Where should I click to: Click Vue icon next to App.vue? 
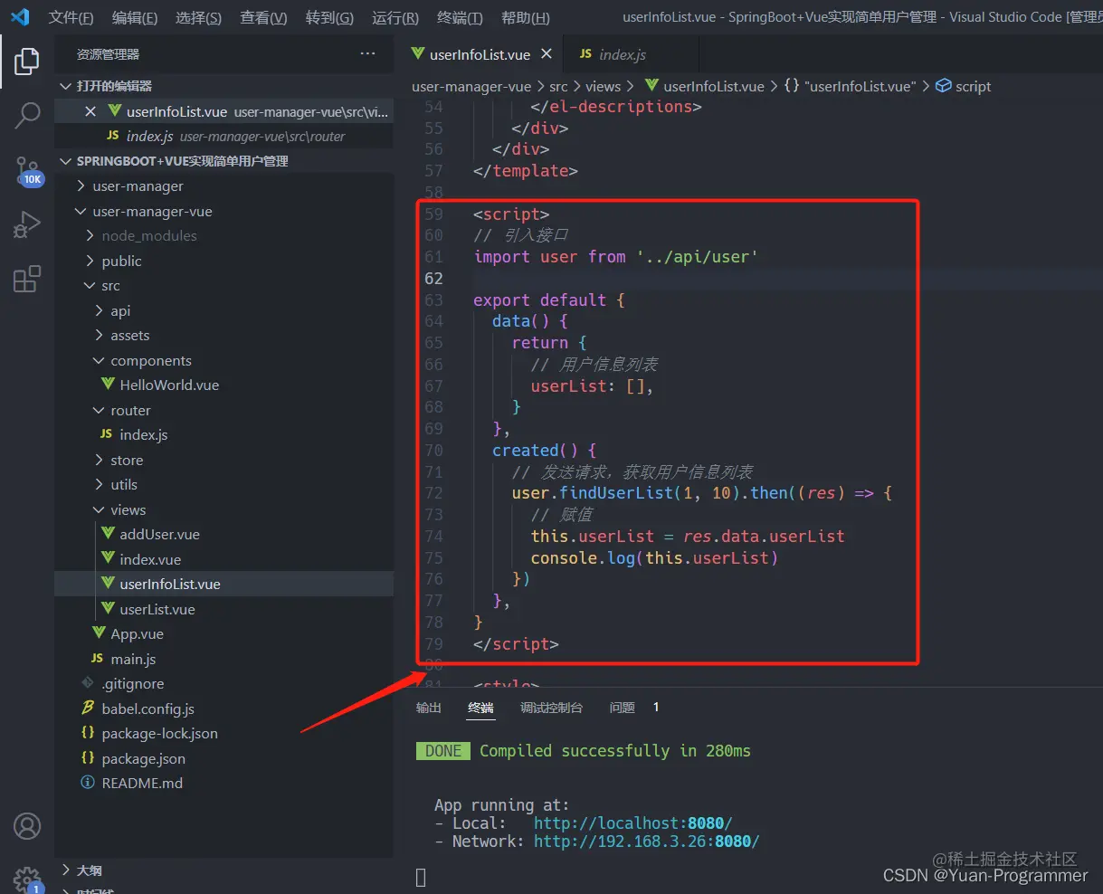click(x=99, y=633)
